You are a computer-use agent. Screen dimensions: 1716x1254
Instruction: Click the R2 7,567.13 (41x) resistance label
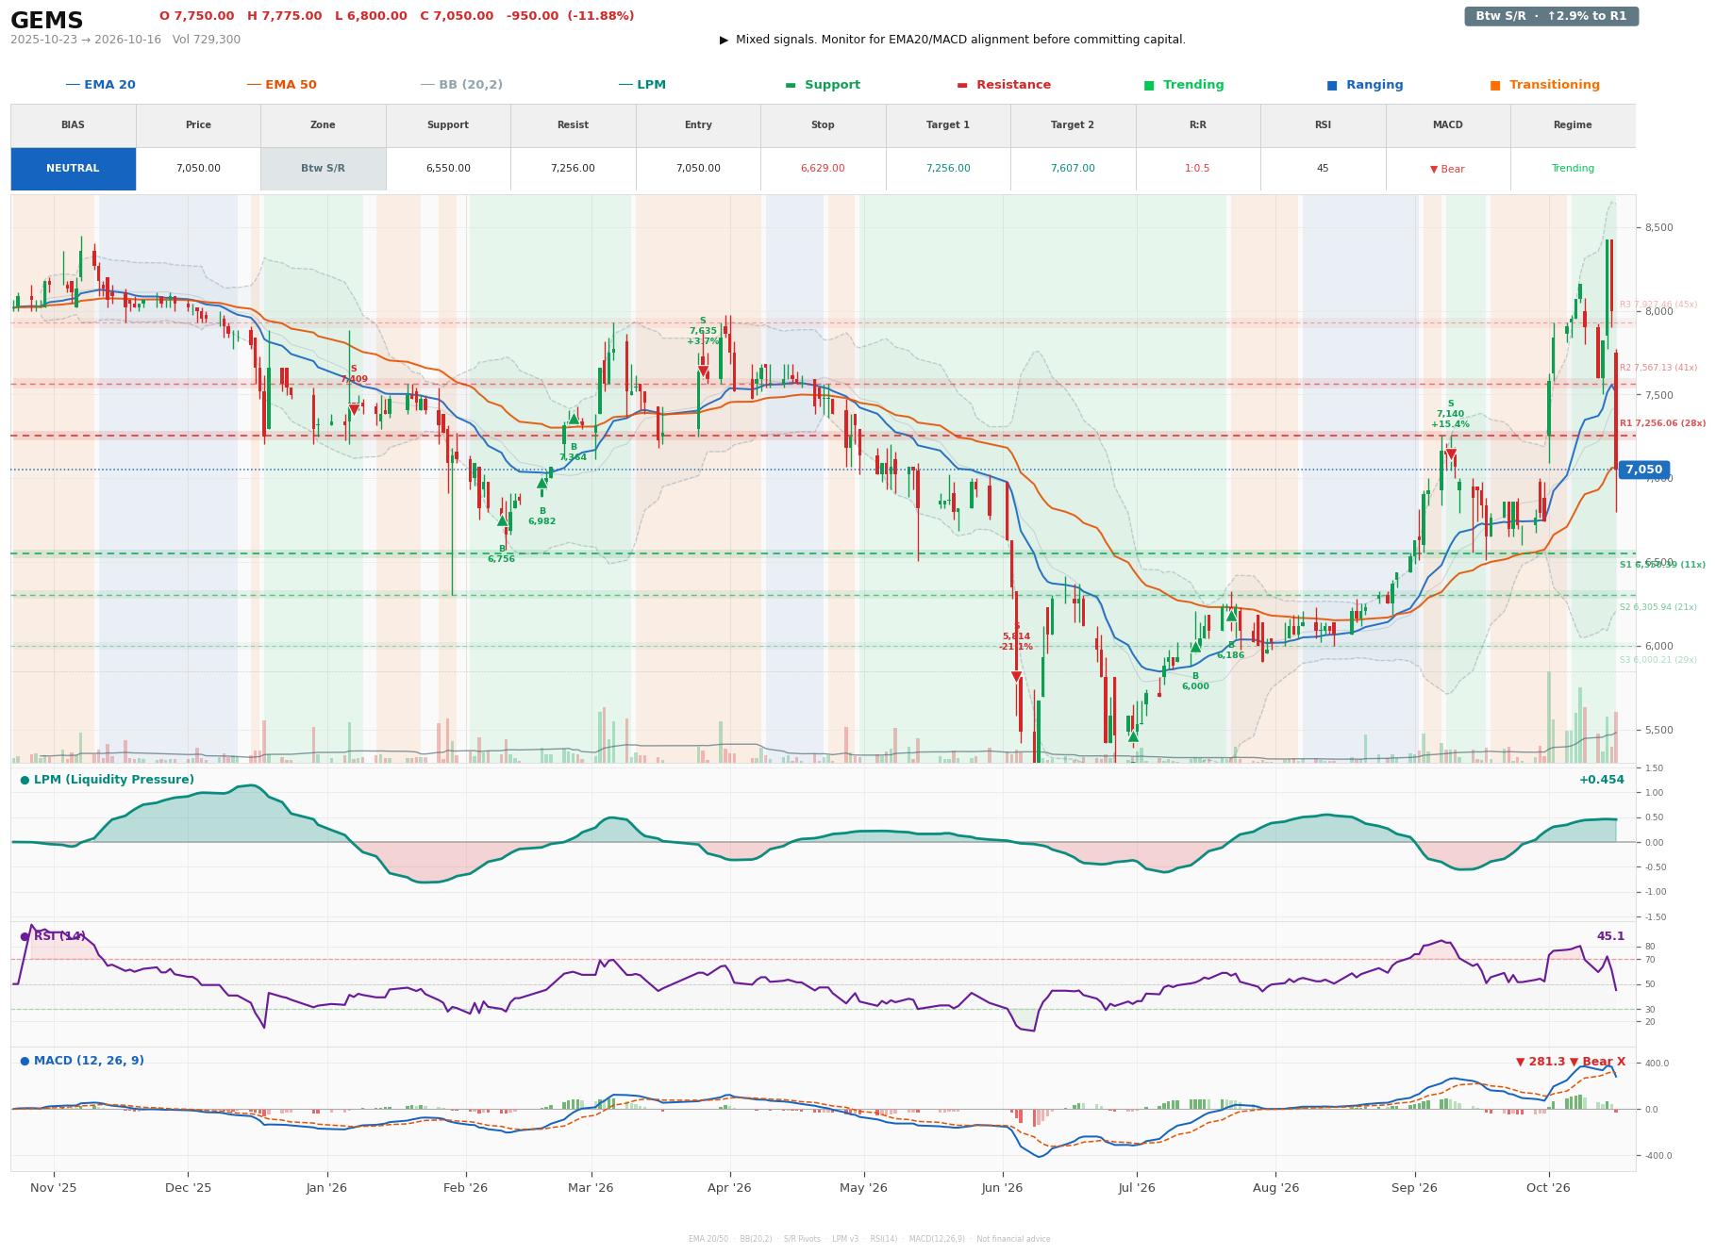(x=1658, y=368)
